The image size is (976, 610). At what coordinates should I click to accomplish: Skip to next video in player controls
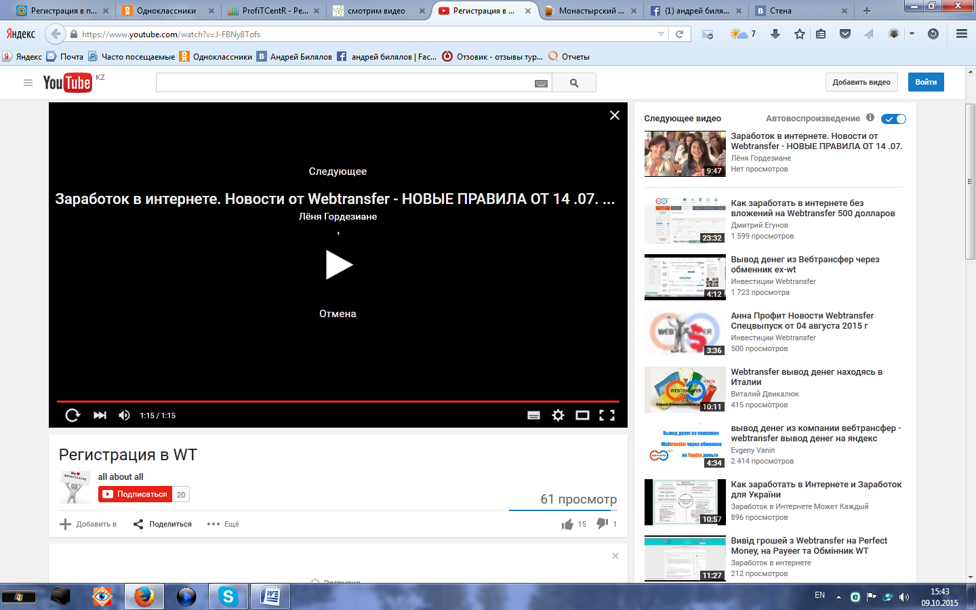100,415
